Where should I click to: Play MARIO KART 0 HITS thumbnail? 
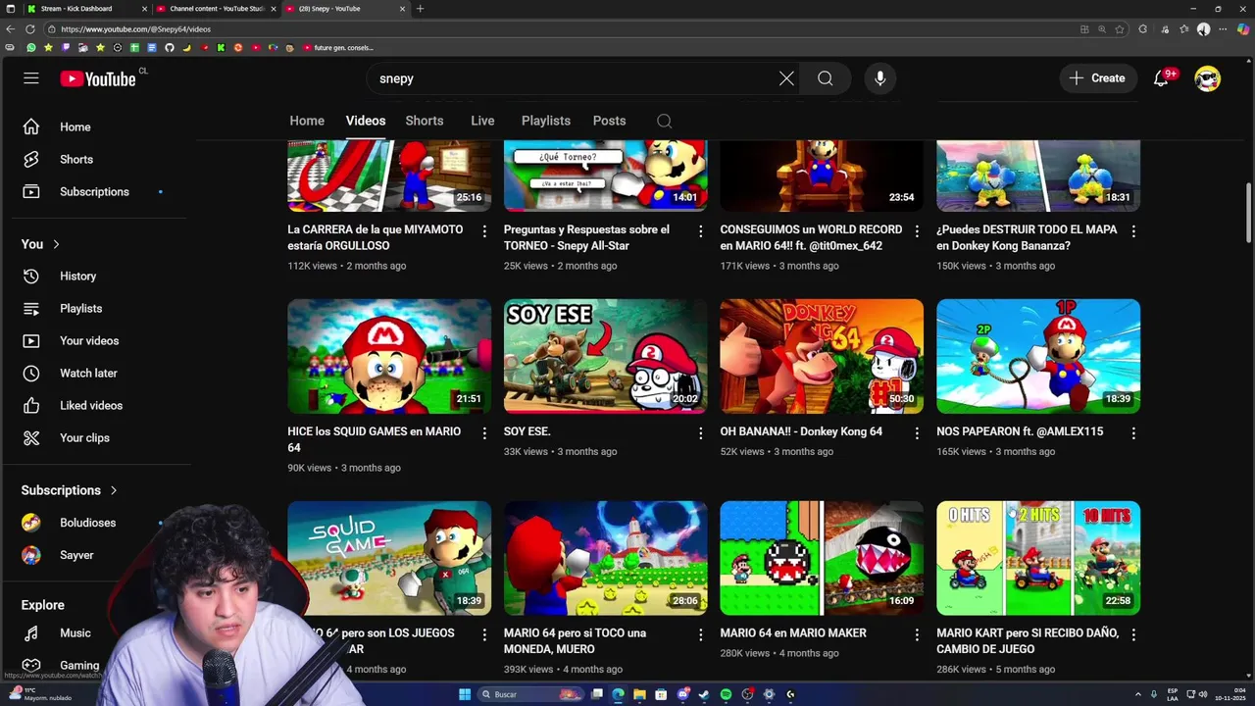tap(1038, 558)
